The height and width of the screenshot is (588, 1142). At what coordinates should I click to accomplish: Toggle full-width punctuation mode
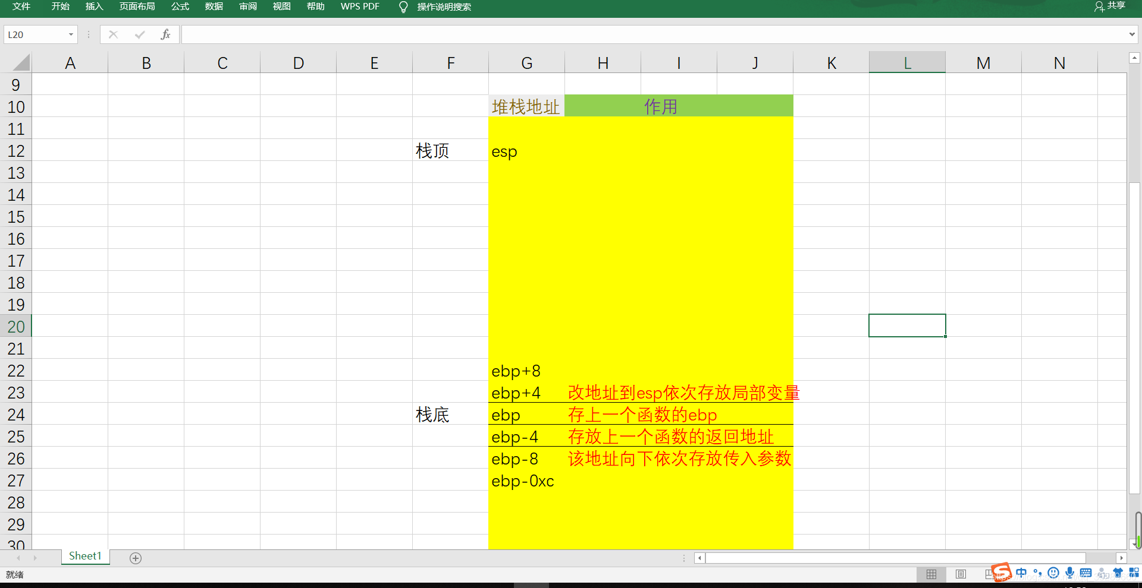point(1037,573)
